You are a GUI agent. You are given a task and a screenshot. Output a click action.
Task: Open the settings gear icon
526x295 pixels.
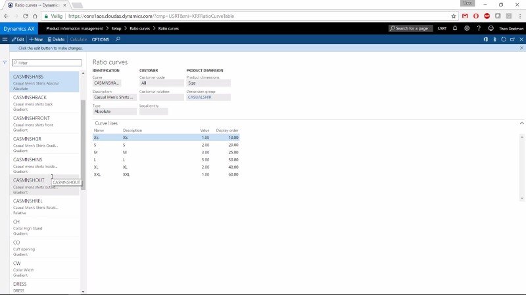point(467,28)
